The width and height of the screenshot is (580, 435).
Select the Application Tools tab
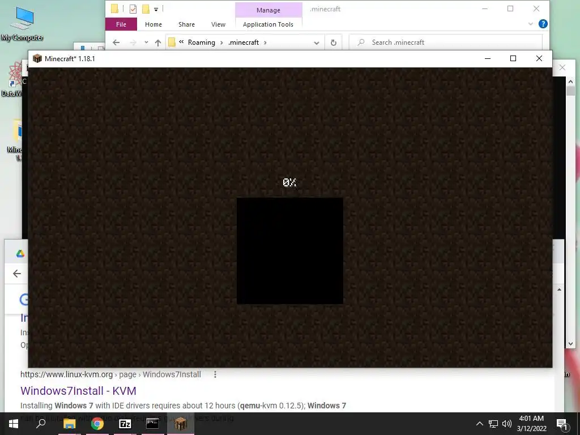pyautogui.click(x=268, y=24)
